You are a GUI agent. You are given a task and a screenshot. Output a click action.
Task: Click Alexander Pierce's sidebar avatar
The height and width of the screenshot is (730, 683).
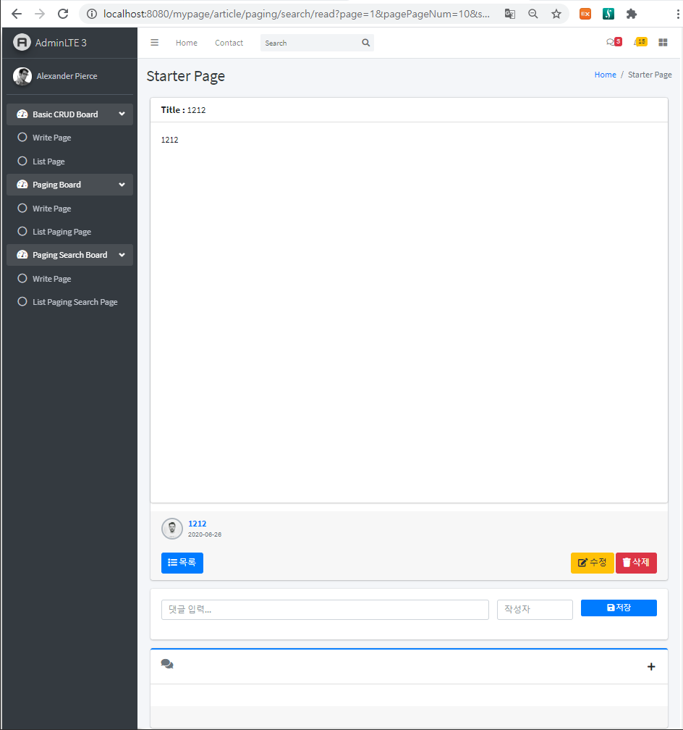(22, 76)
